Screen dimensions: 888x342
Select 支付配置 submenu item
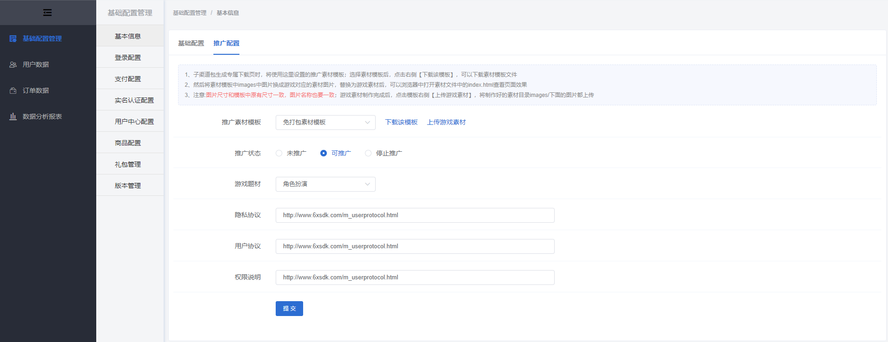(130, 79)
